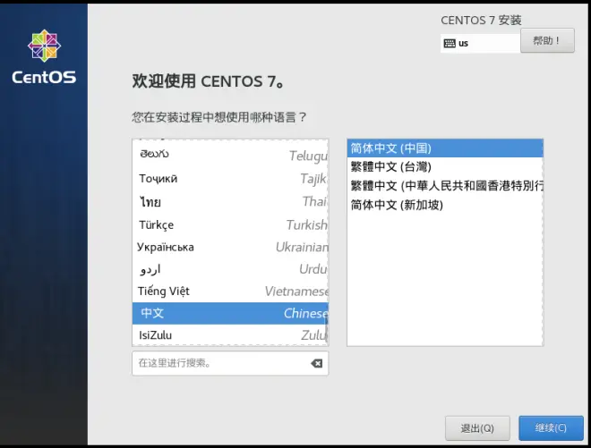
Task: Click the CentOS logo
Action: click(x=44, y=56)
